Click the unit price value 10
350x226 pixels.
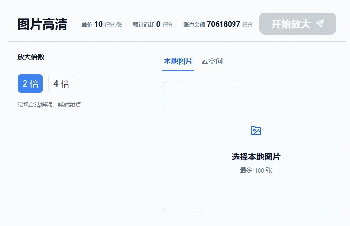tap(98, 24)
